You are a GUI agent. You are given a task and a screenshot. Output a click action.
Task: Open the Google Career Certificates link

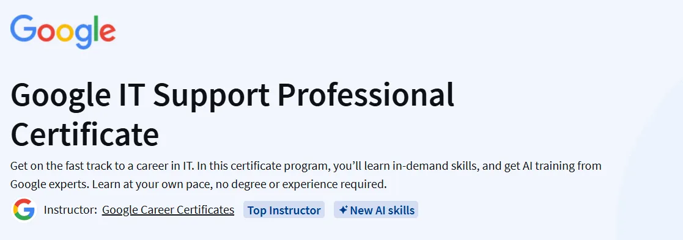[168, 210]
